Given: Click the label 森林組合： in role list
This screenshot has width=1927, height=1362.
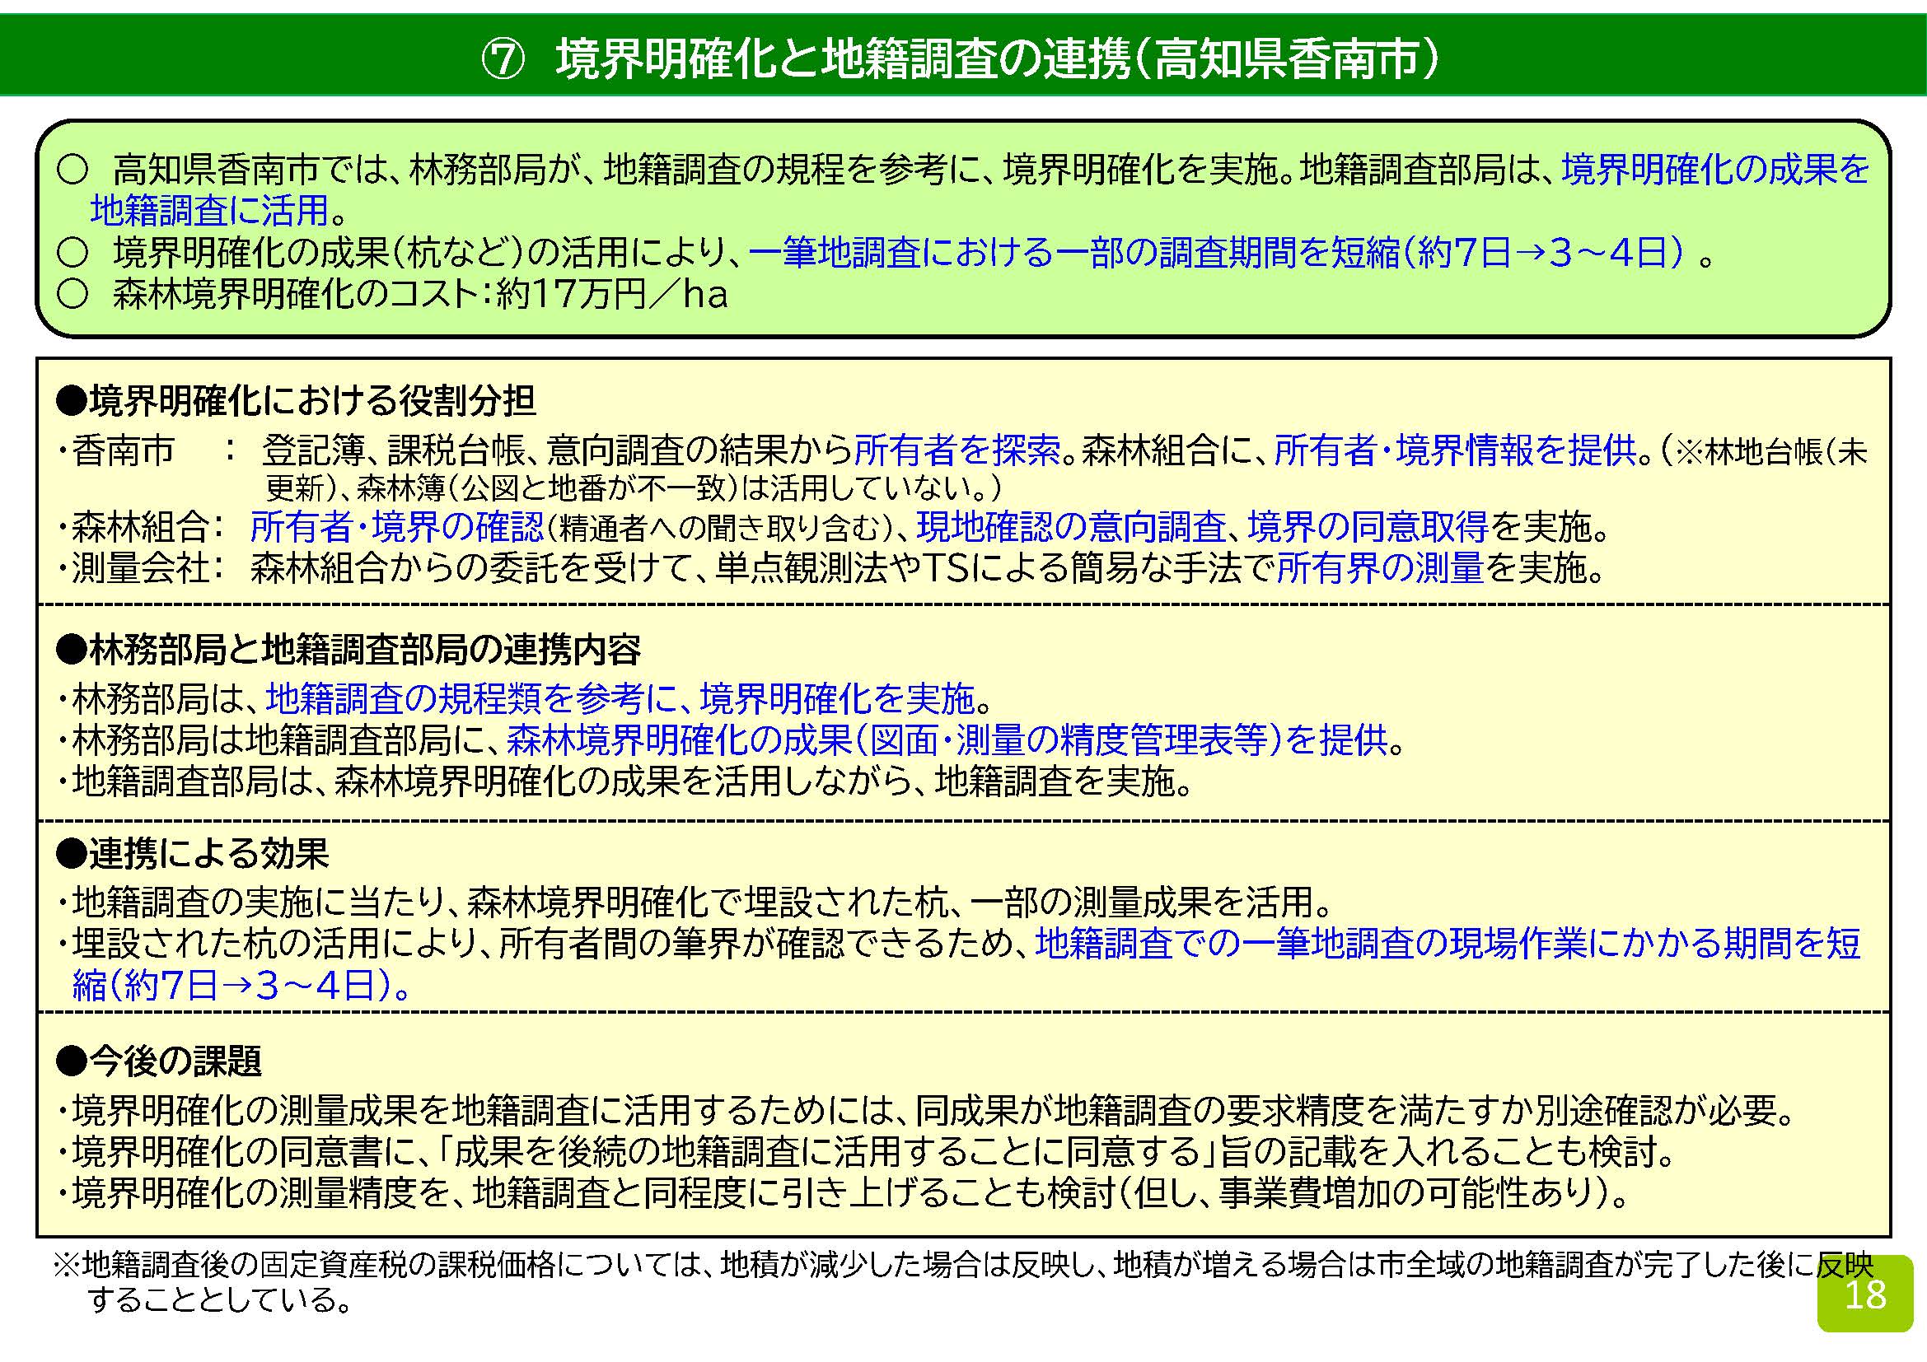Looking at the screenshot, I should pos(147,528).
